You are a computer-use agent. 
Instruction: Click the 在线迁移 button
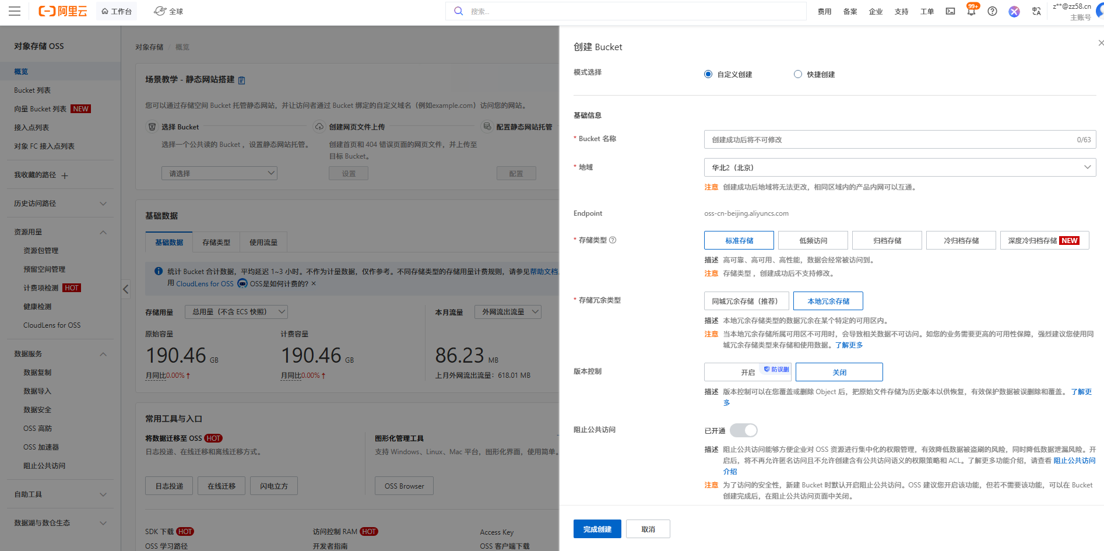221,486
